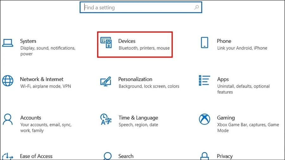Open Ease of Access icon
Screen dimensions: 285x160
tap(8, 156)
